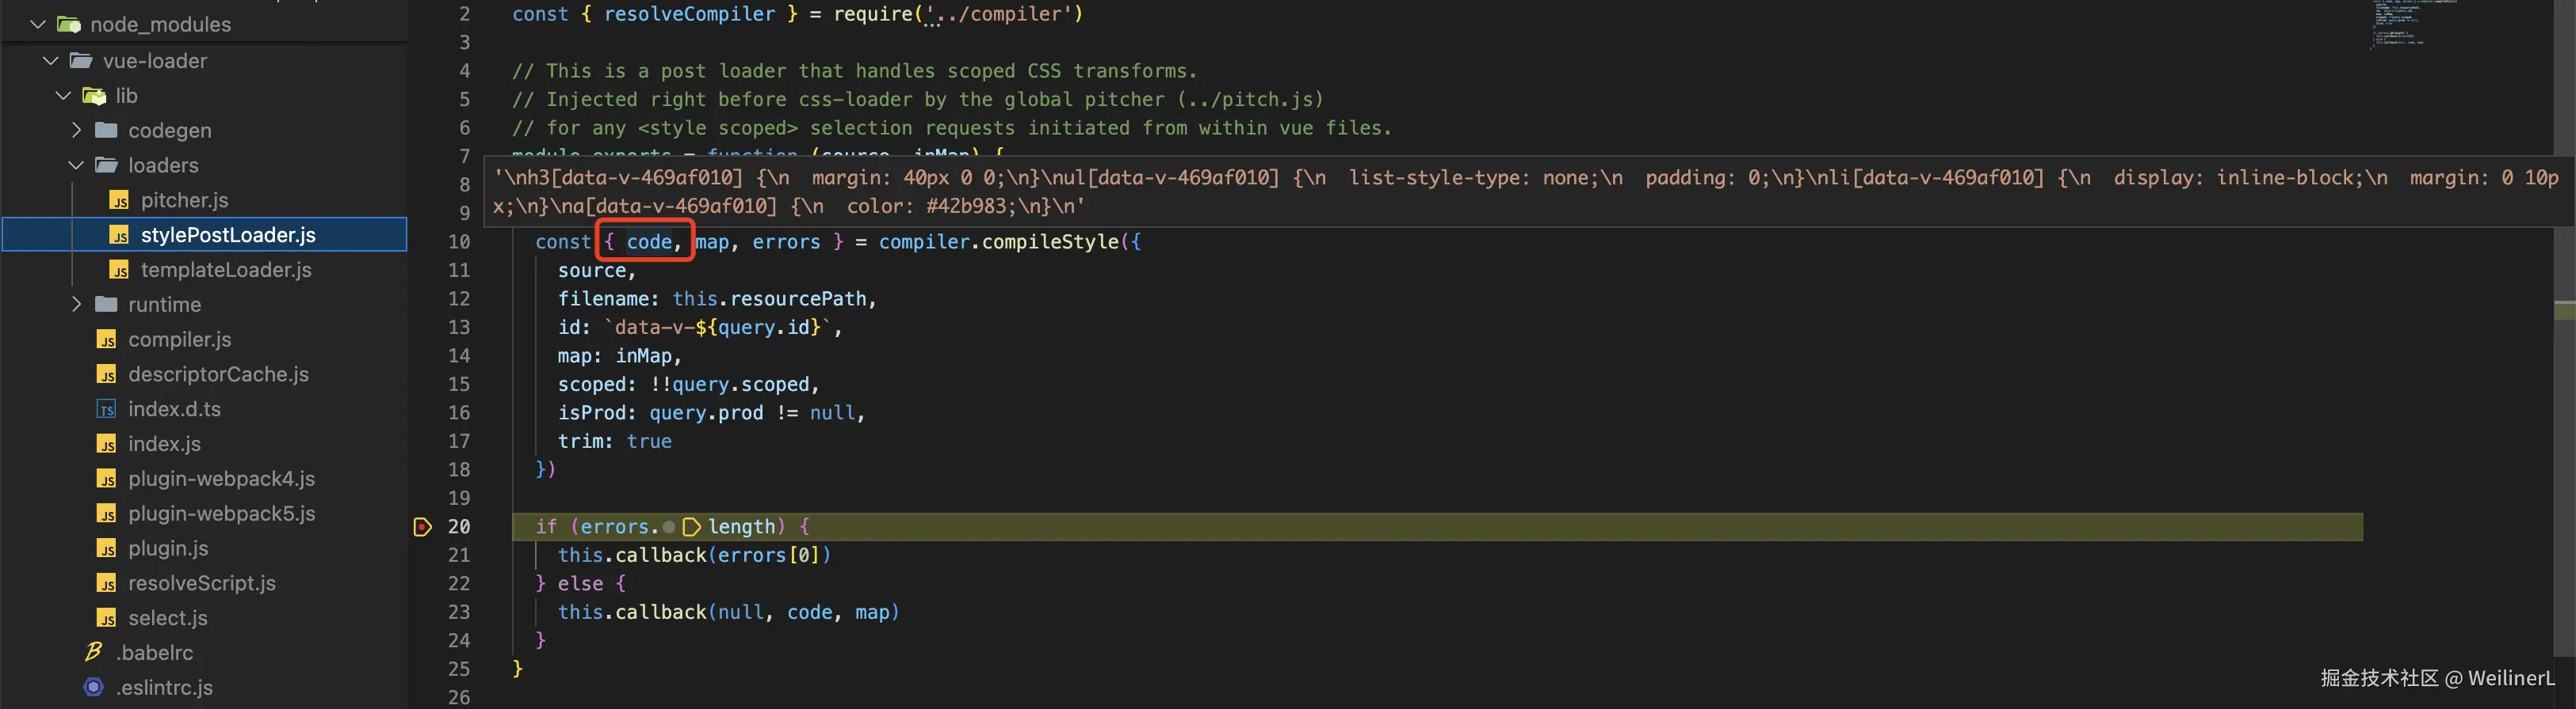Screen dimensions: 2576x709
Task: Select stylePostLoader.js in the explorer
Action: click(x=228, y=235)
